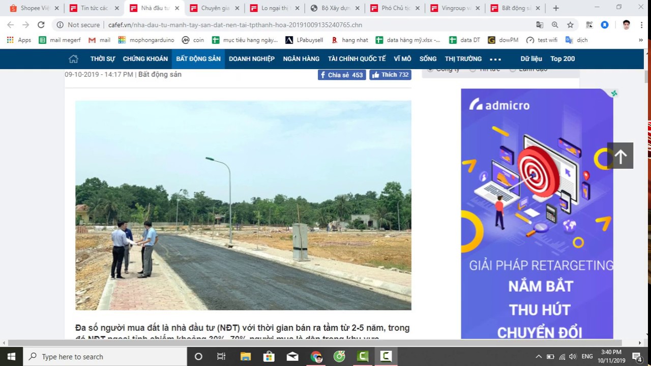651x366 pixels.
Task: Click the browser back arrow
Action: click(11, 25)
